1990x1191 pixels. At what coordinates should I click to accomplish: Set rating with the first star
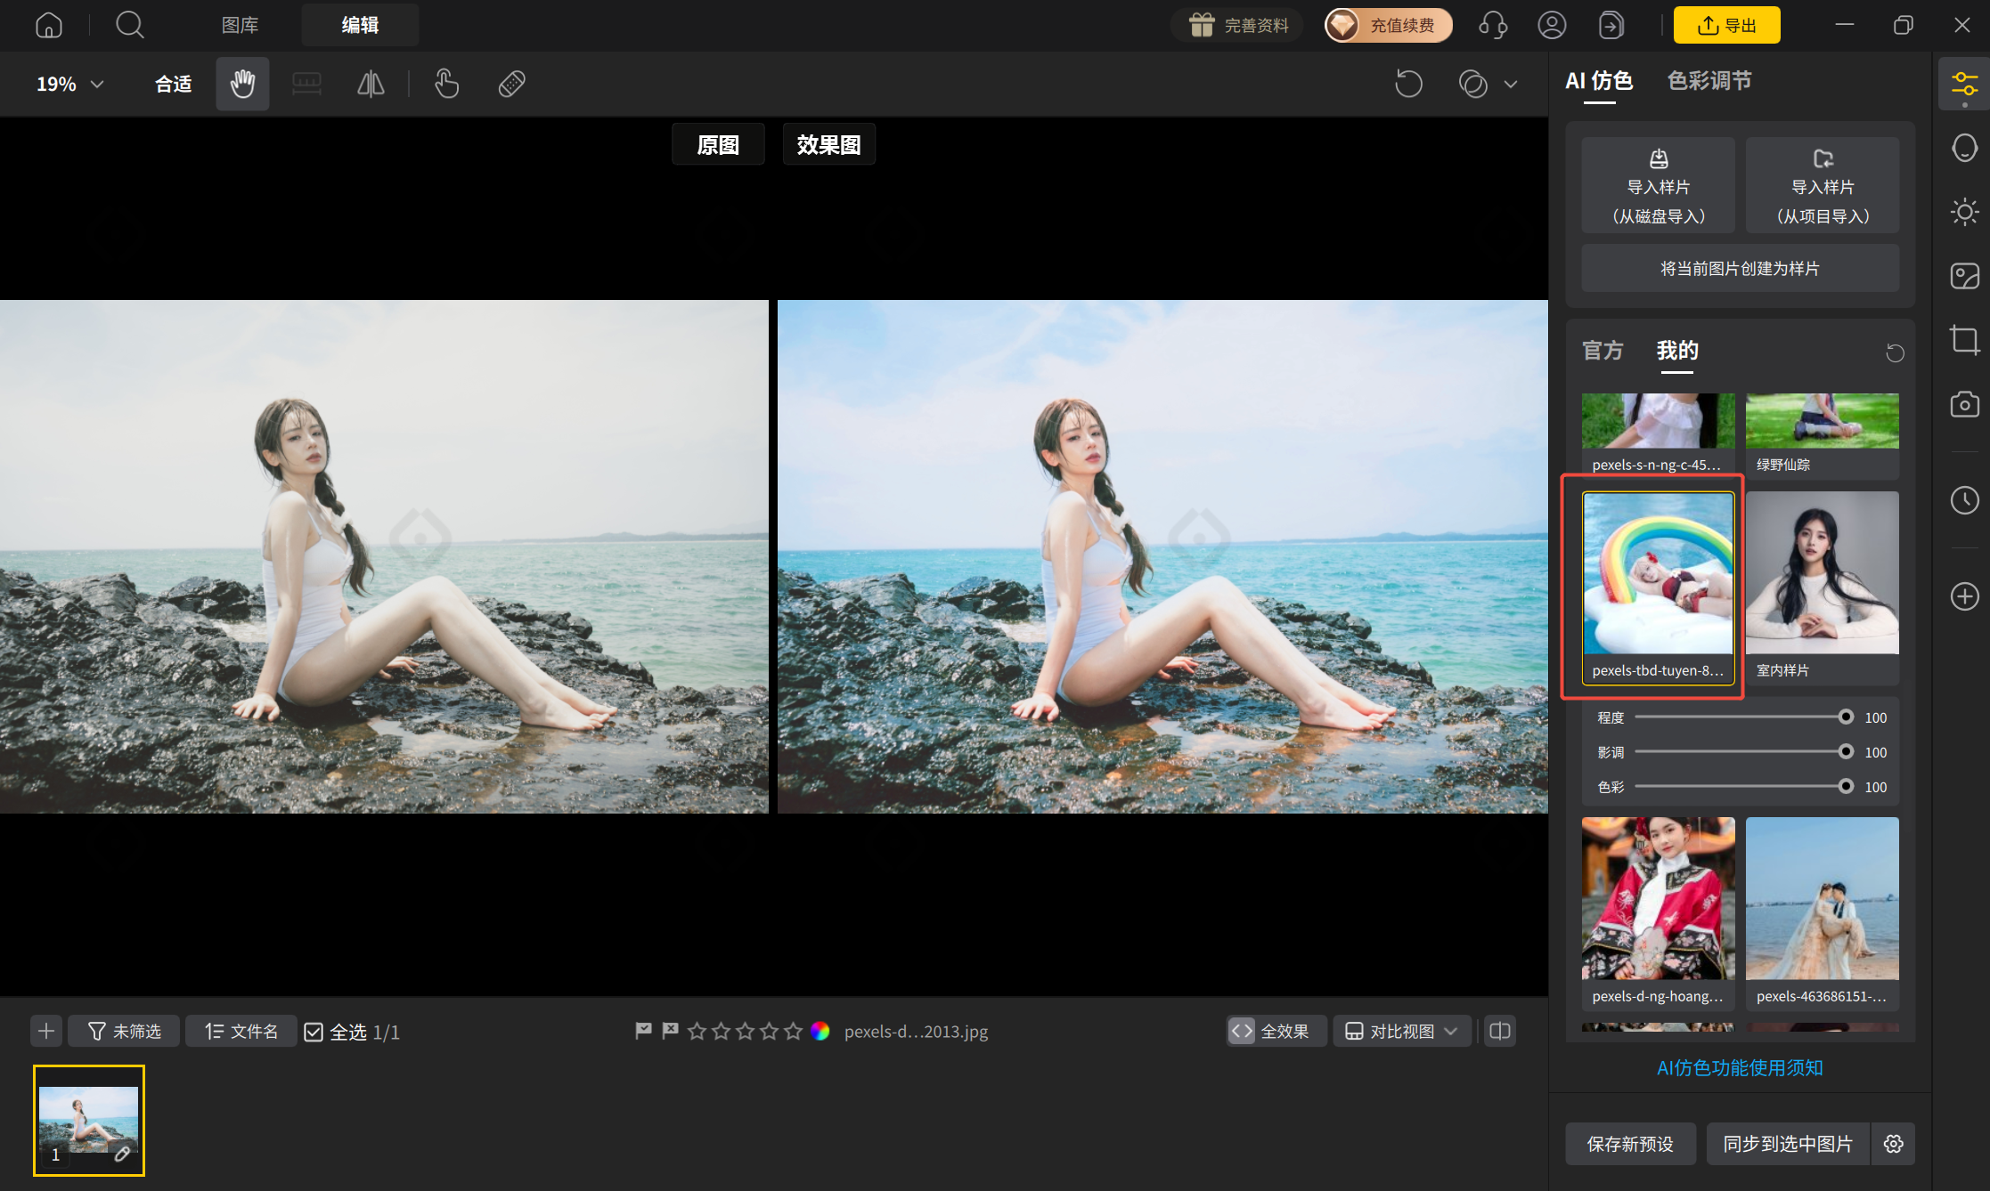pyautogui.click(x=697, y=1031)
